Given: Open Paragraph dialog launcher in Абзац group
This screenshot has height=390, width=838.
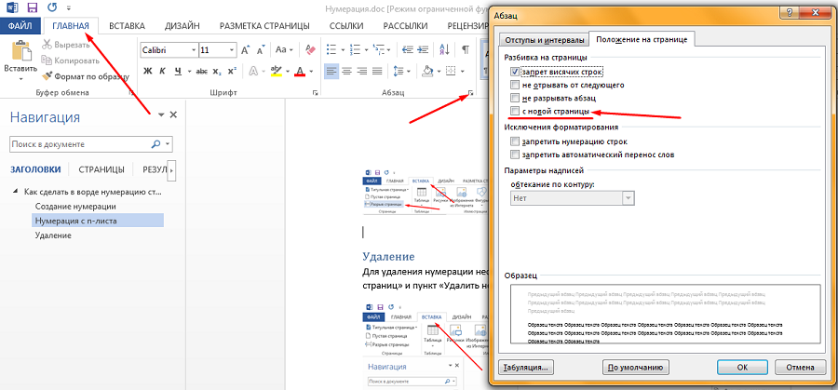Looking at the screenshot, I should 472,93.
